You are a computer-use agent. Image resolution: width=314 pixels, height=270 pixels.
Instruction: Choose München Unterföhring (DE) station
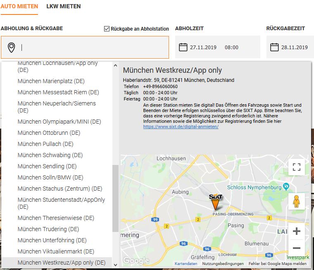click(57, 240)
